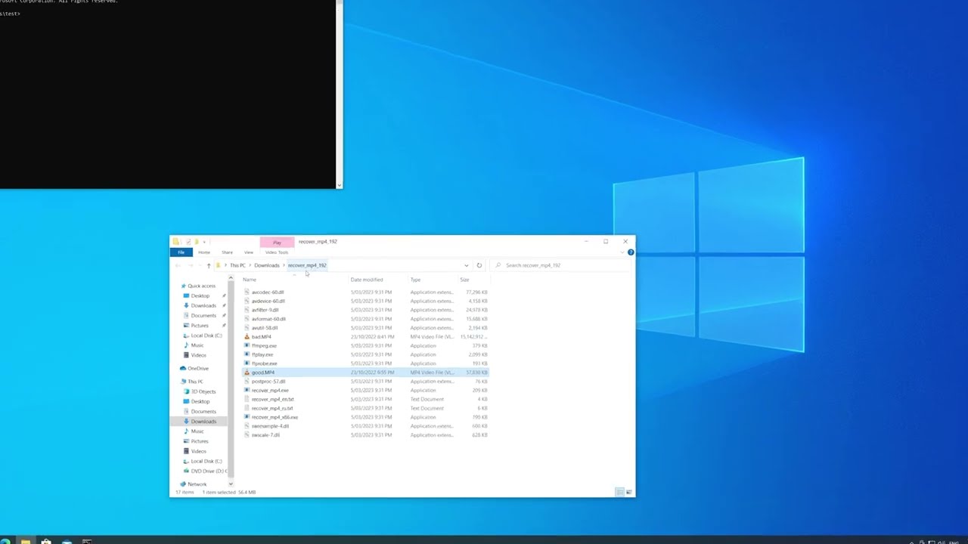Click Command Prompt window scrollbar down arrow

coord(339,184)
